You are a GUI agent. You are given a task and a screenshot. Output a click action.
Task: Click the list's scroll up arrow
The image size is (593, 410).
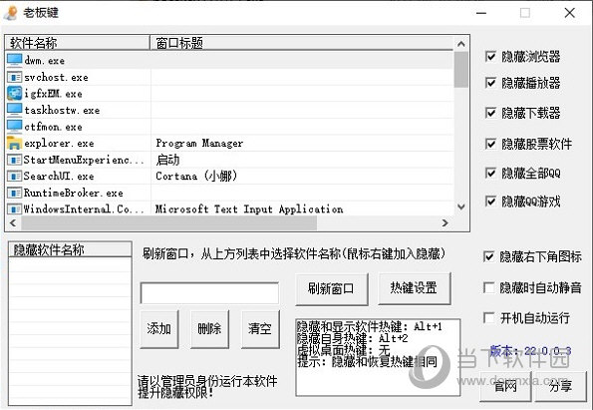(x=461, y=44)
